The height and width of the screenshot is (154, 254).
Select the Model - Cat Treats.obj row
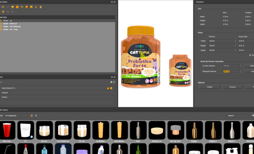point(58,26)
